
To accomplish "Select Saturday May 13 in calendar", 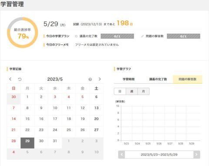I will [x=96, y=110].
